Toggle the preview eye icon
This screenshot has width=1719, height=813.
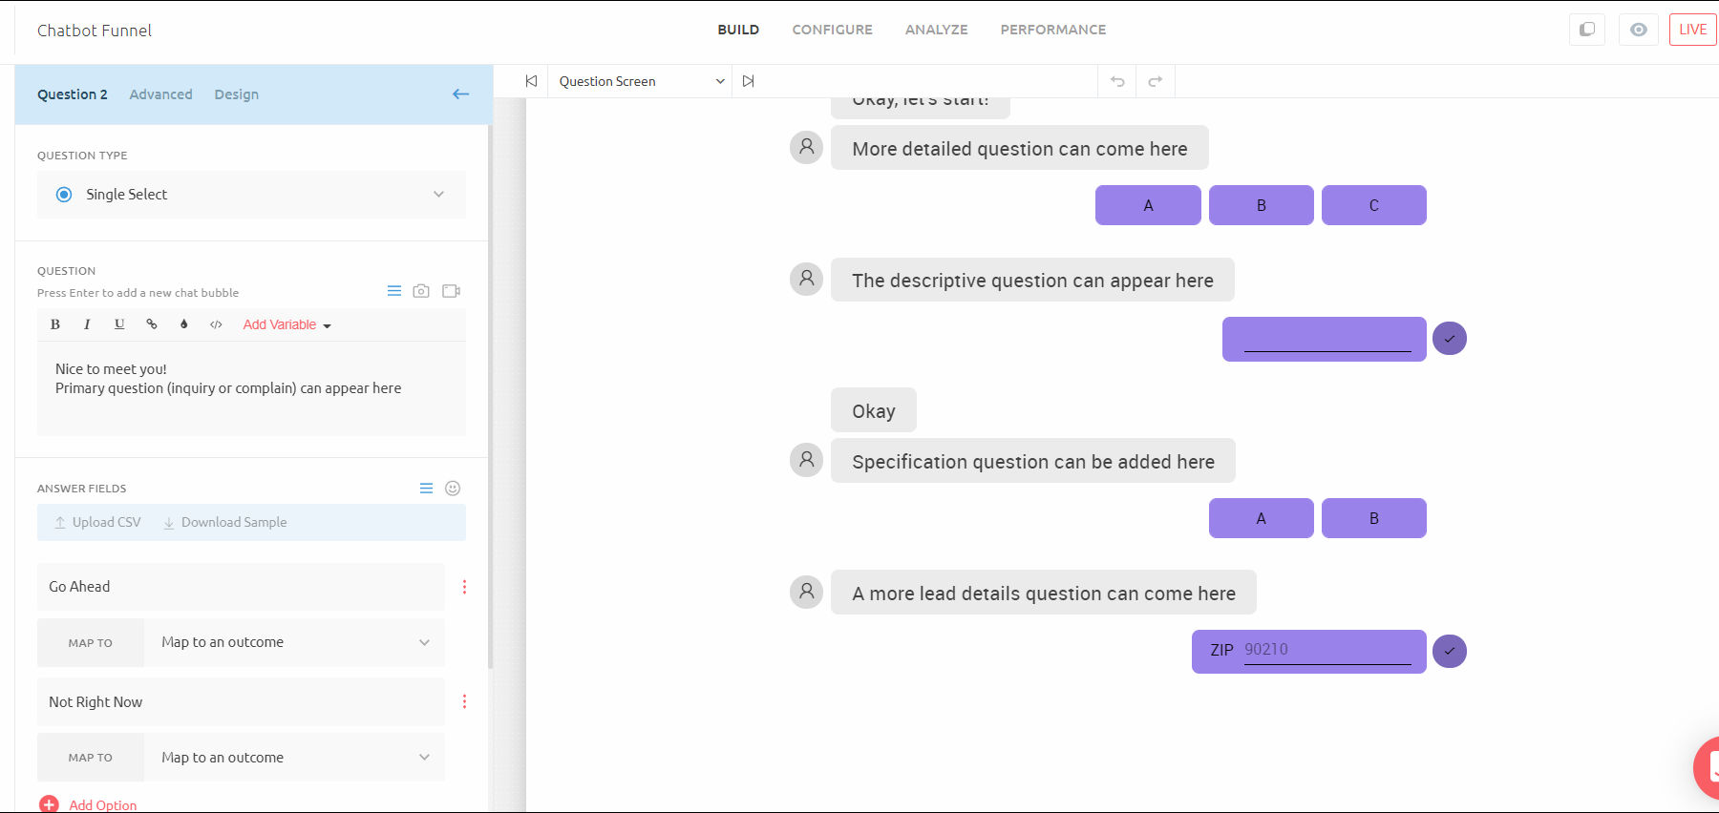click(x=1638, y=30)
